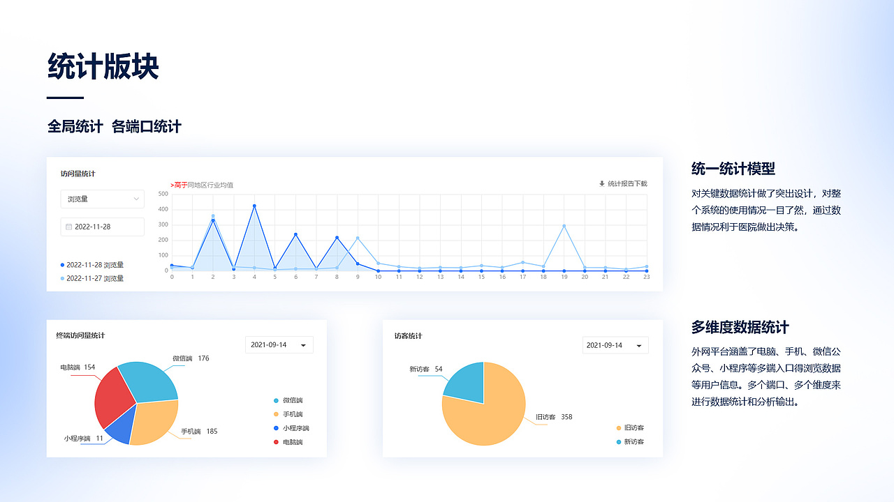This screenshot has width=894, height=502.
Task: Toggle the 微信端 legend marker
Action: [276, 400]
